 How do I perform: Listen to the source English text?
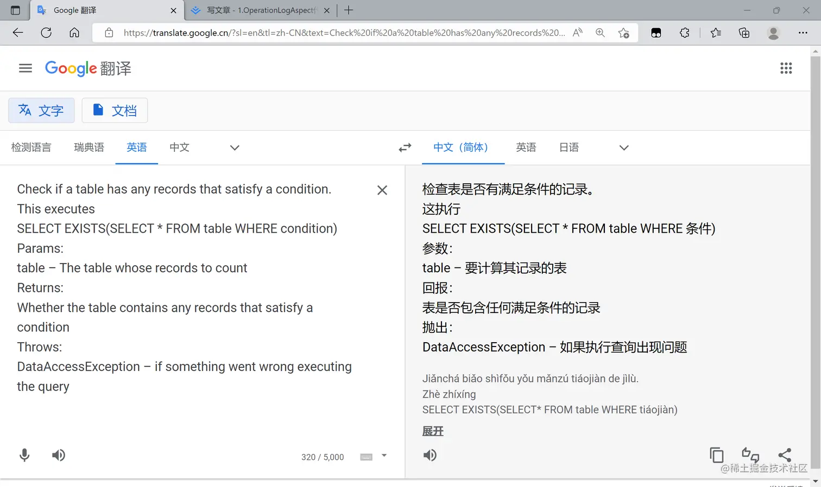click(59, 455)
